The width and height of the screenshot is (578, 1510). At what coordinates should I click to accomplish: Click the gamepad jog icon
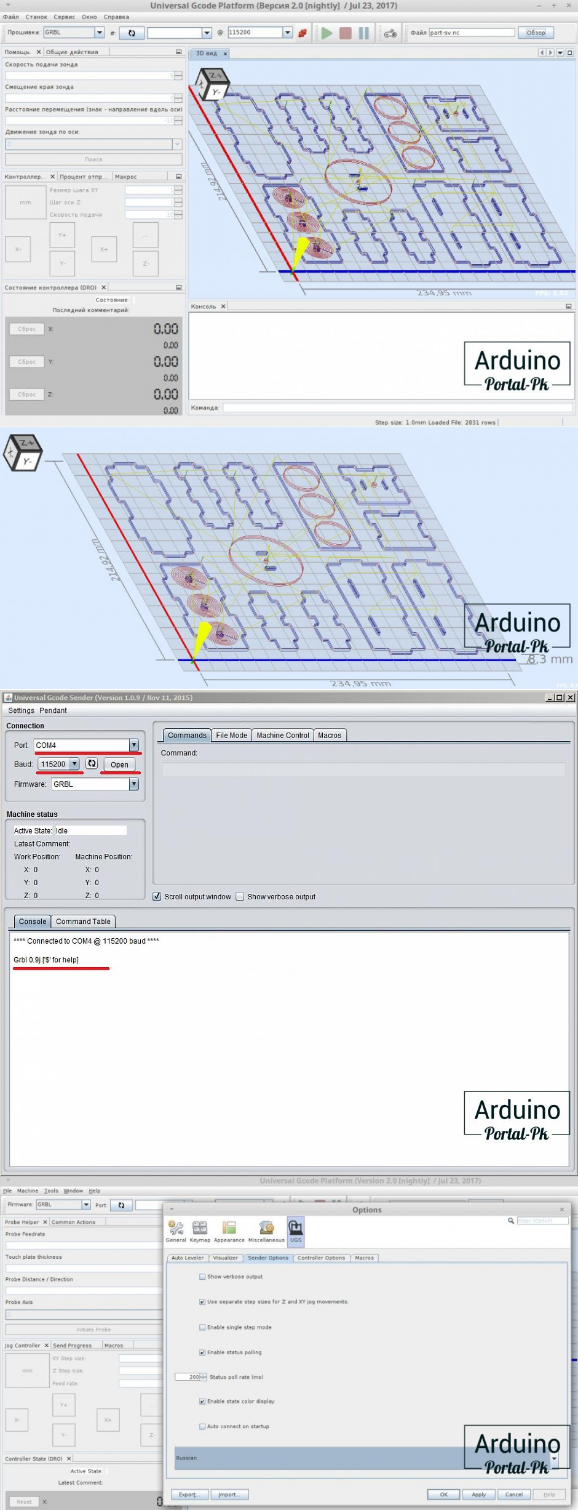tap(390, 33)
